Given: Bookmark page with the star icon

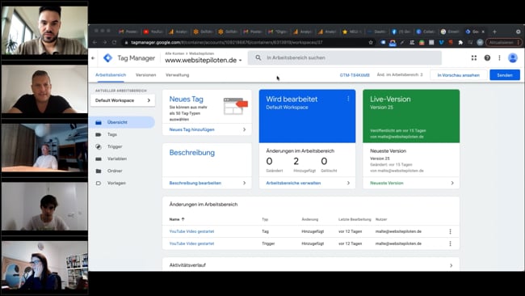Looking at the screenshot, I should 371,42.
